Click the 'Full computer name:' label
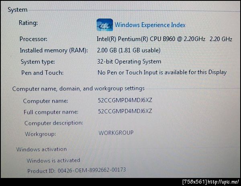The width and height of the screenshot is (241, 186). (51, 112)
